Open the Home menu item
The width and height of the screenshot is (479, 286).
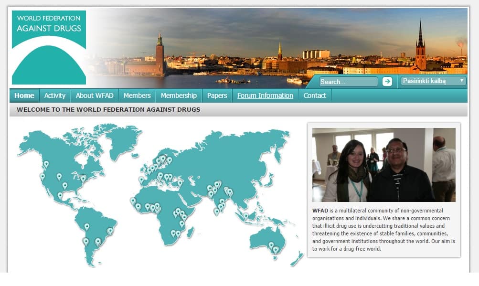(x=24, y=95)
